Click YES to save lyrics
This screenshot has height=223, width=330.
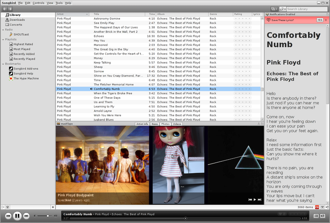tap(320, 20)
